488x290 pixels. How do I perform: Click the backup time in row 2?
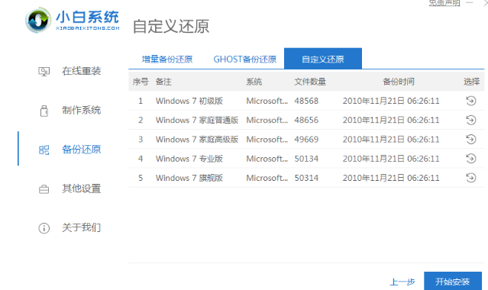391,121
